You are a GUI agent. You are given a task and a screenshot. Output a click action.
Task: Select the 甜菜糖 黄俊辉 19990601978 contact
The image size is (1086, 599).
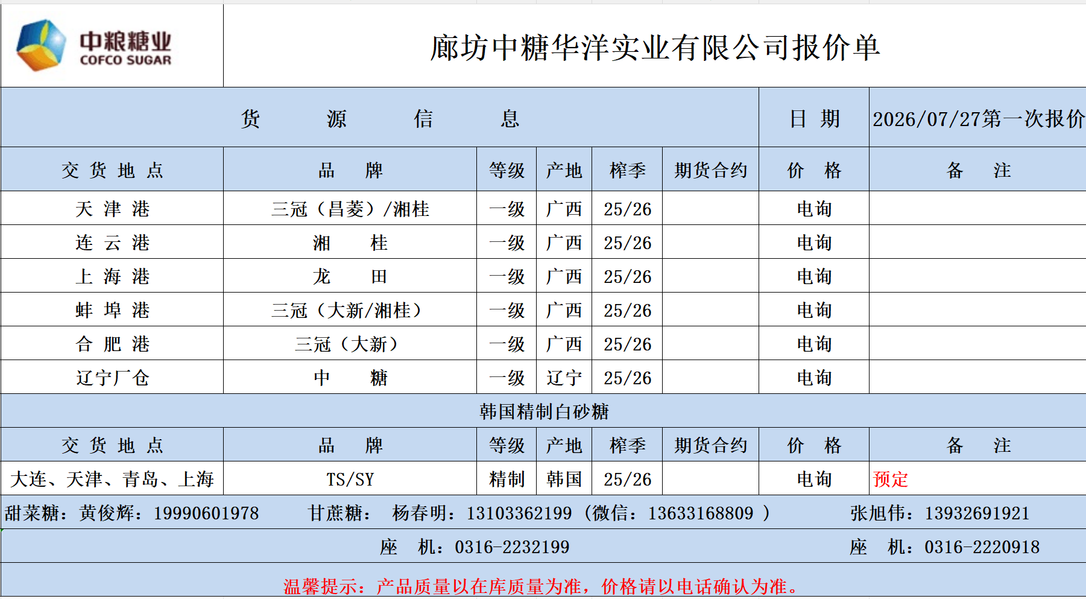(131, 513)
